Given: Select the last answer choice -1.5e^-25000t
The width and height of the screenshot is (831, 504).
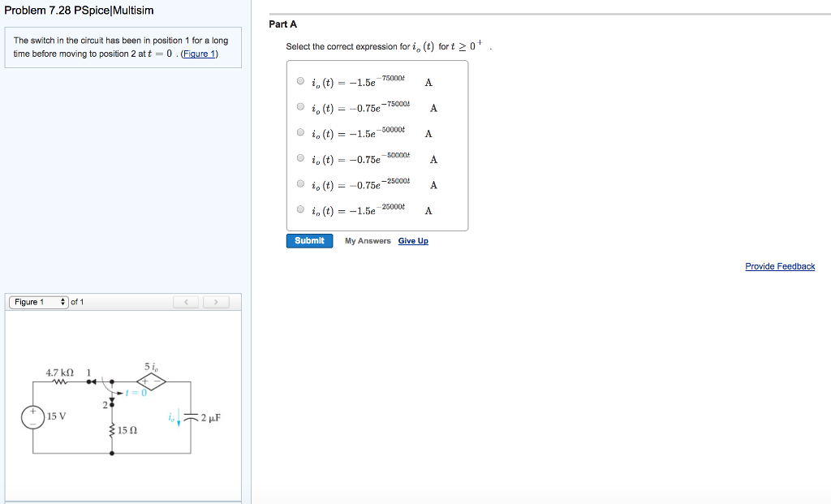Looking at the screenshot, I should coord(300,209).
